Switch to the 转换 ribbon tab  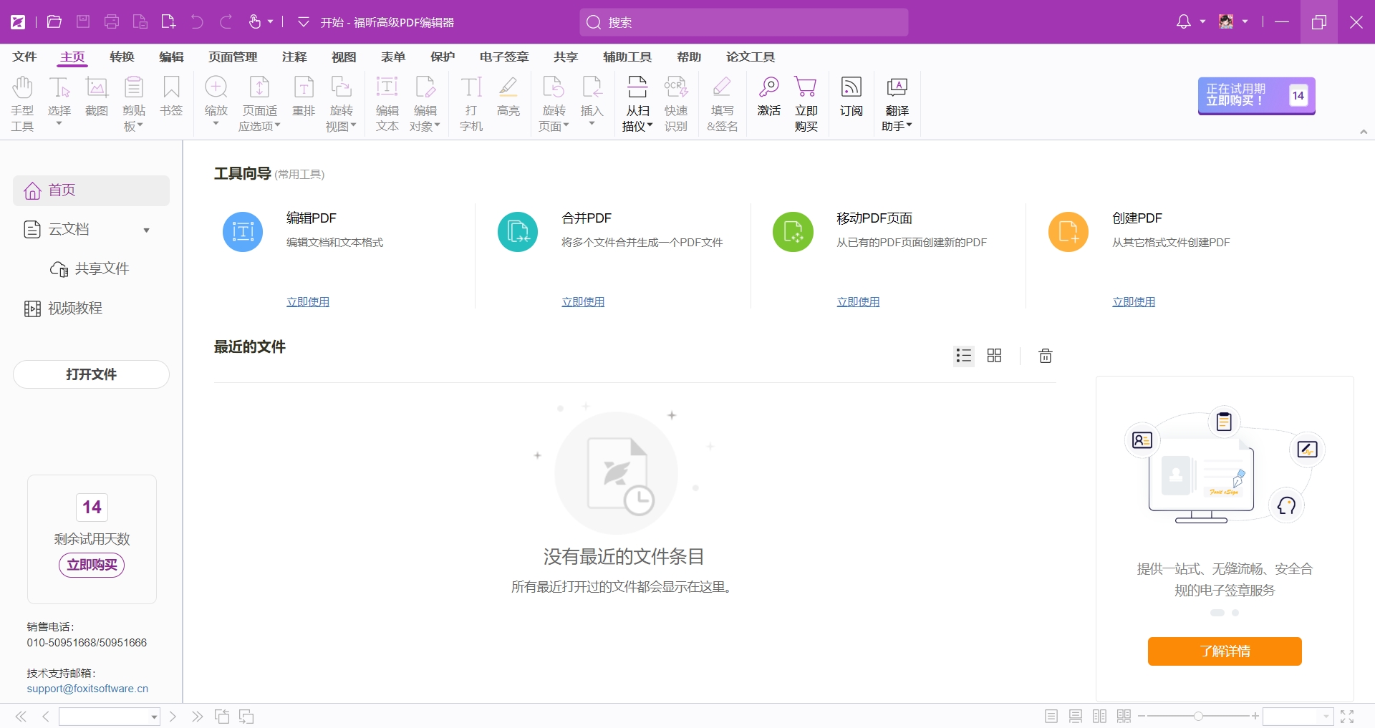[121, 57]
